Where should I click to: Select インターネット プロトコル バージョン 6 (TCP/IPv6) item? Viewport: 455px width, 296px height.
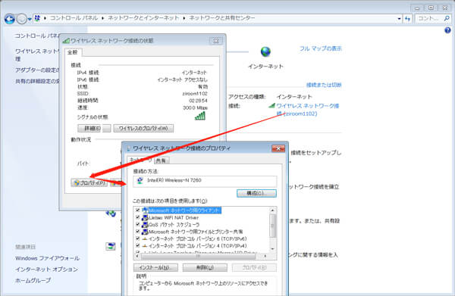click(x=198, y=238)
